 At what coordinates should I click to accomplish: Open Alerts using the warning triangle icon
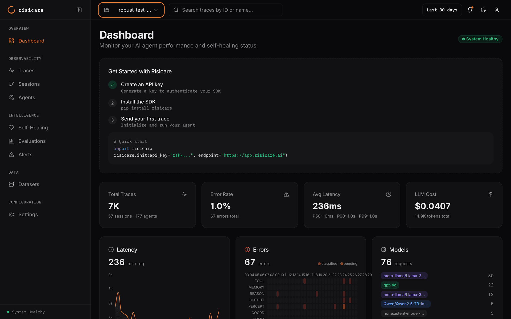tap(11, 154)
